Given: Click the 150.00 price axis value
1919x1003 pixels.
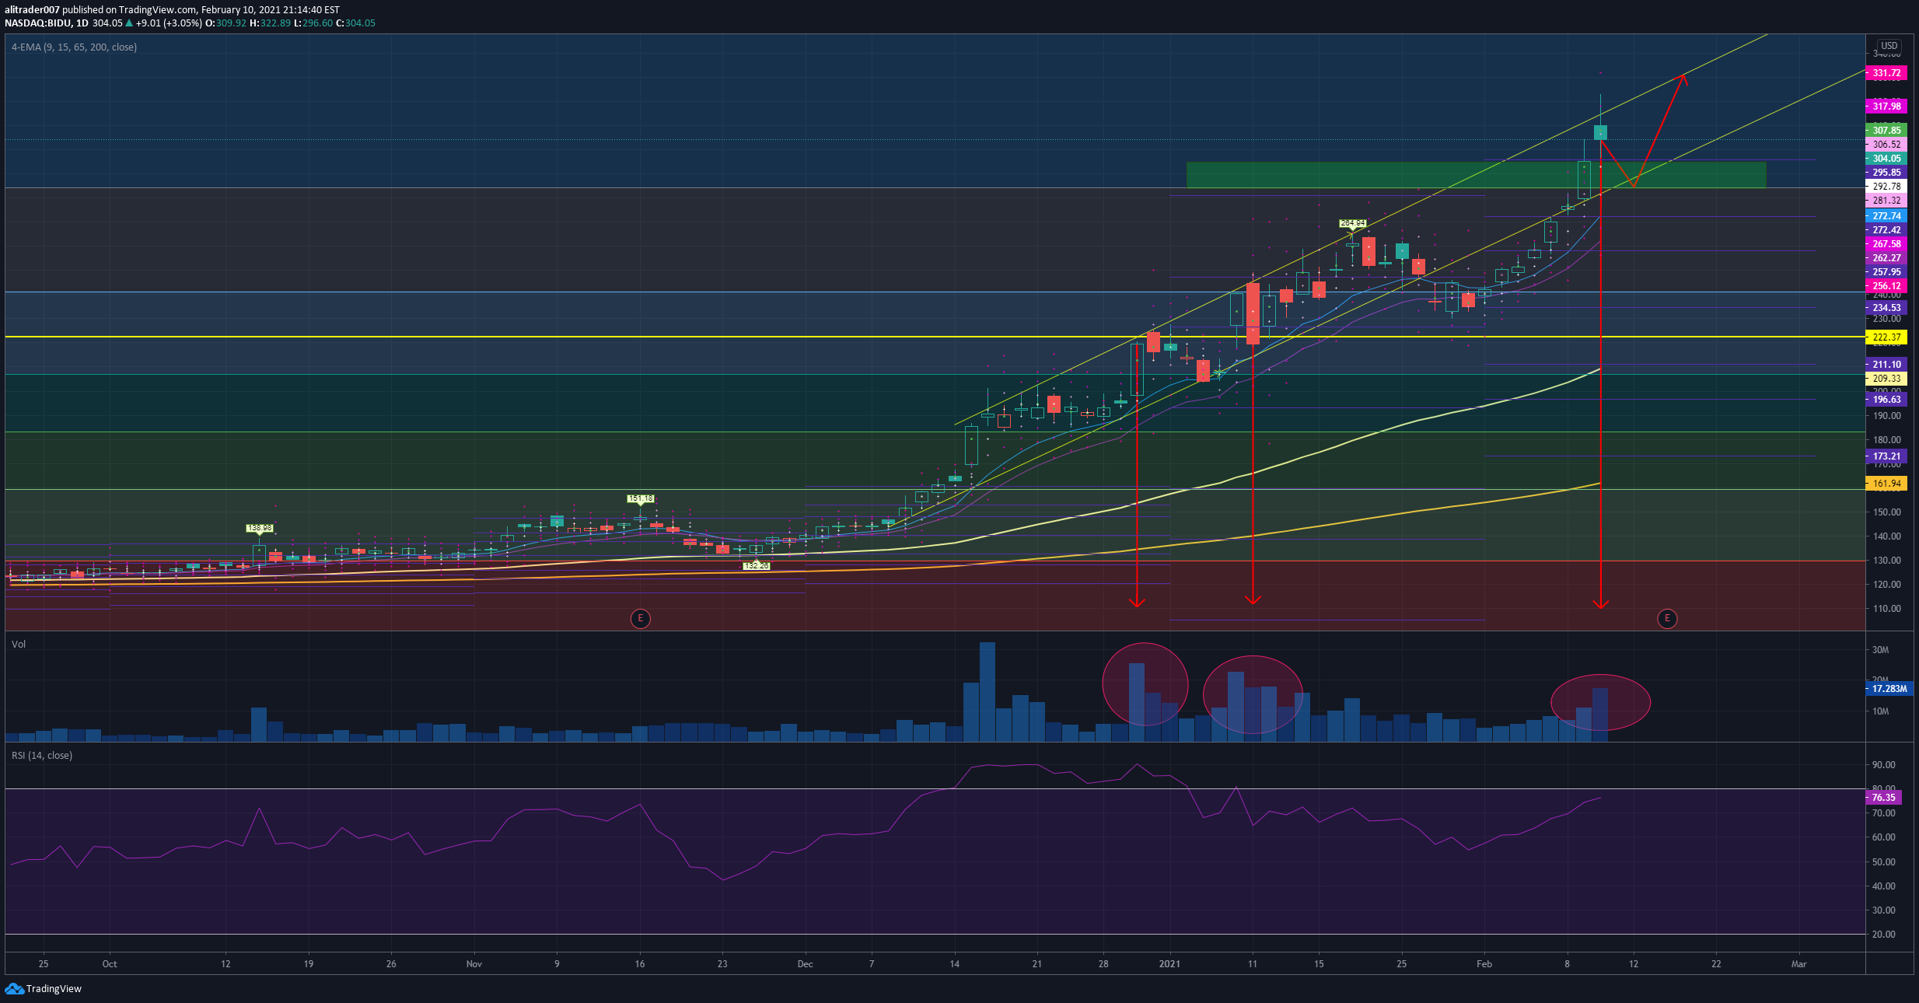Looking at the screenshot, I should (1886, 512).
